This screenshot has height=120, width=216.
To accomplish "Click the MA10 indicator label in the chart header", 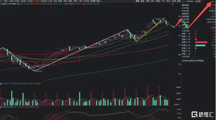I will 36,4.
